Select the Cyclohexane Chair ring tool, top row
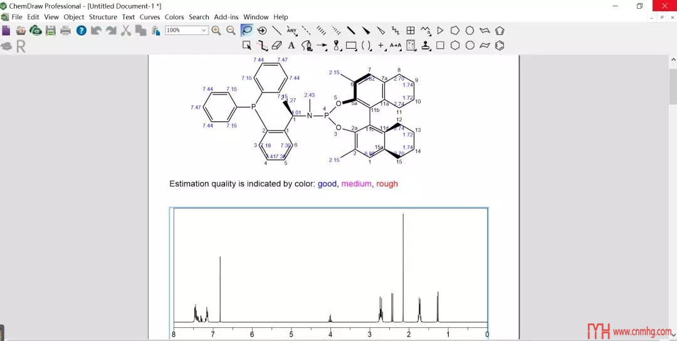The image size is (677, 341). click(485, 31)
